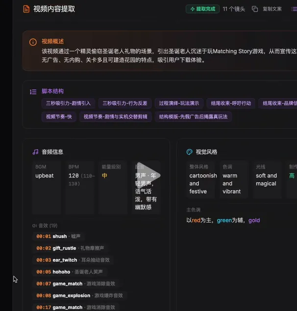Viewport: 297px width, 311px height.
Task: Click the gold color word in 主色调
Action: 254,221
